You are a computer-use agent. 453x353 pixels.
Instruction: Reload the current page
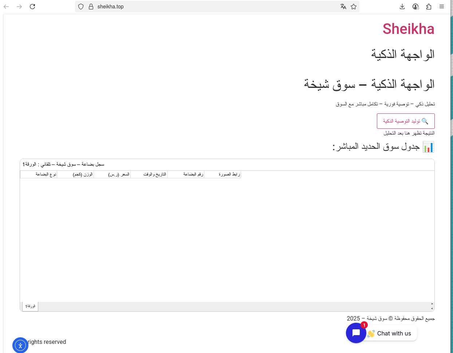(32, 7)
